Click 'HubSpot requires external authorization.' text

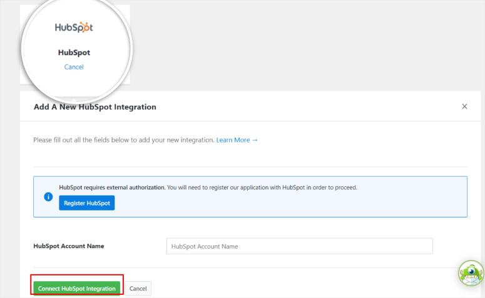(x=112, y=187)
